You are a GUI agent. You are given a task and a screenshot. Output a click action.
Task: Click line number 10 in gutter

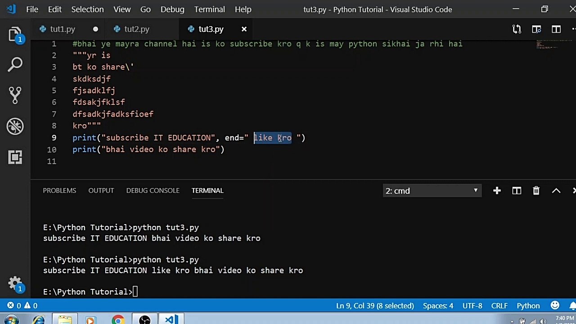(x=52, y=149)
